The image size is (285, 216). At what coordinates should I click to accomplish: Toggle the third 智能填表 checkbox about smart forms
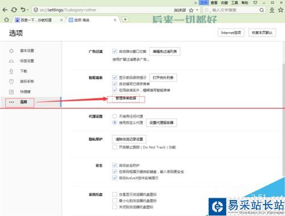115,90
